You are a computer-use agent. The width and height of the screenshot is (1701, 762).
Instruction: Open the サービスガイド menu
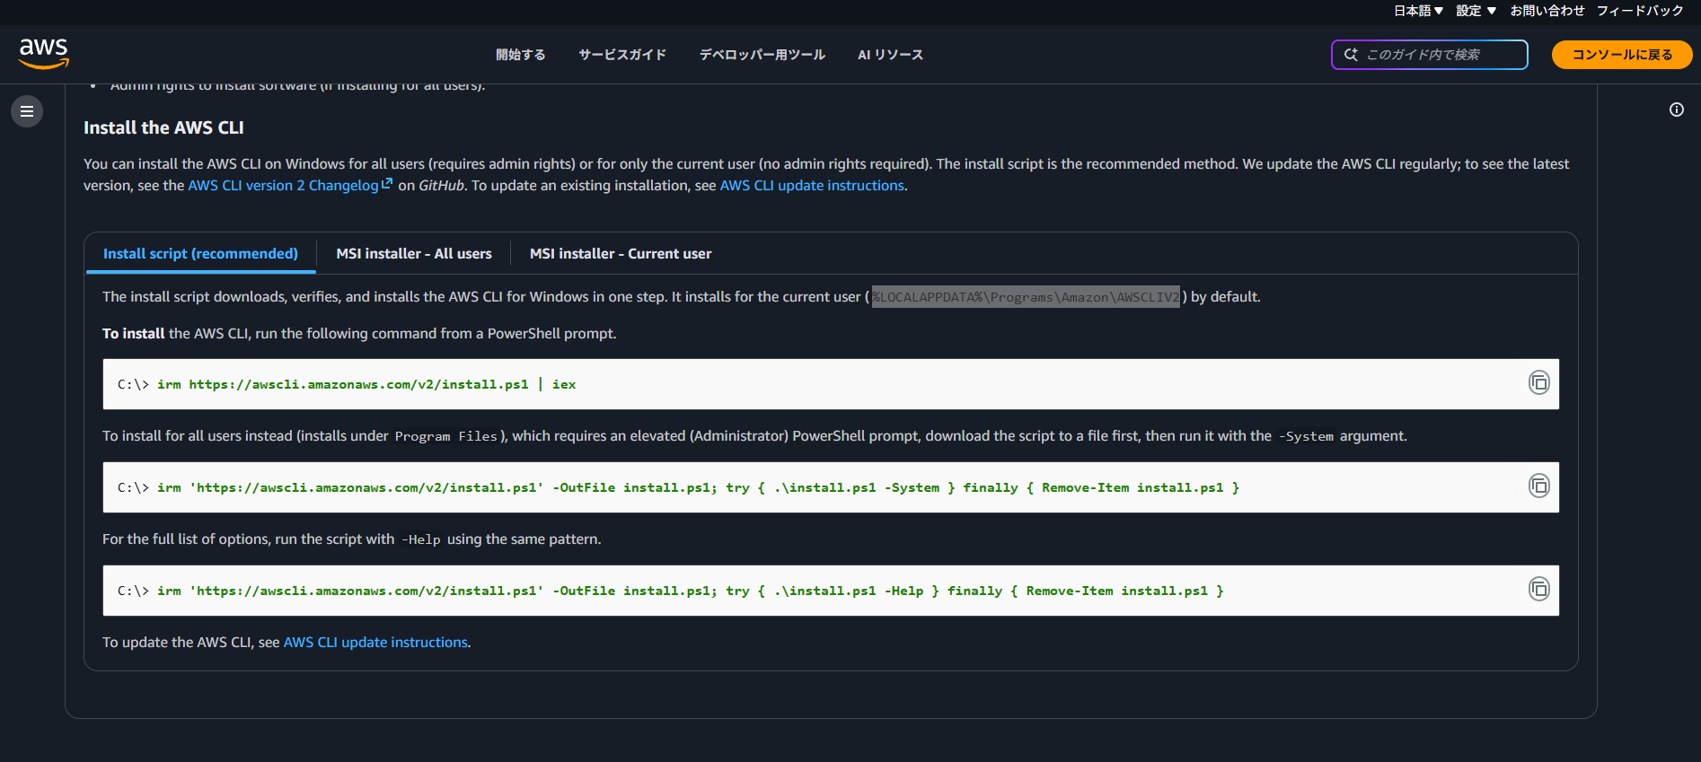pos(622,55)
